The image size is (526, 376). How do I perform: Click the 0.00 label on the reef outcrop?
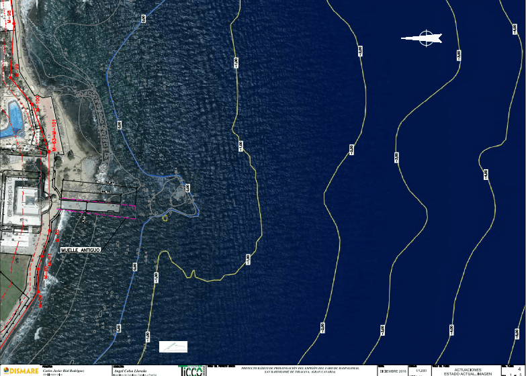click(x=187, y=189)
